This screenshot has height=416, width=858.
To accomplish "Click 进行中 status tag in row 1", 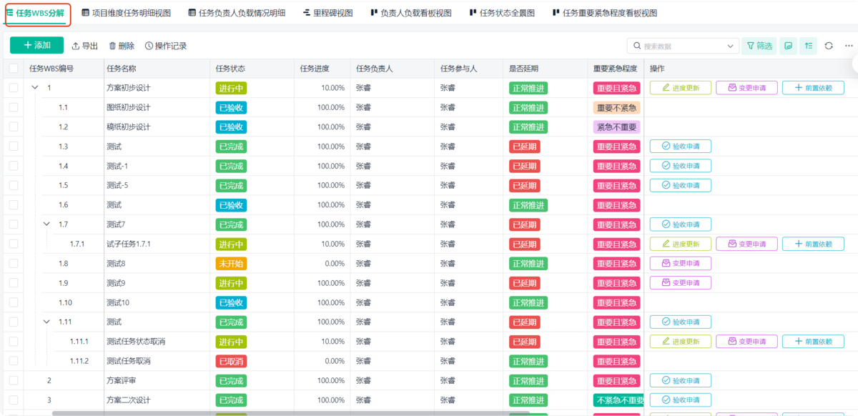I will click(x=231, y=88).
